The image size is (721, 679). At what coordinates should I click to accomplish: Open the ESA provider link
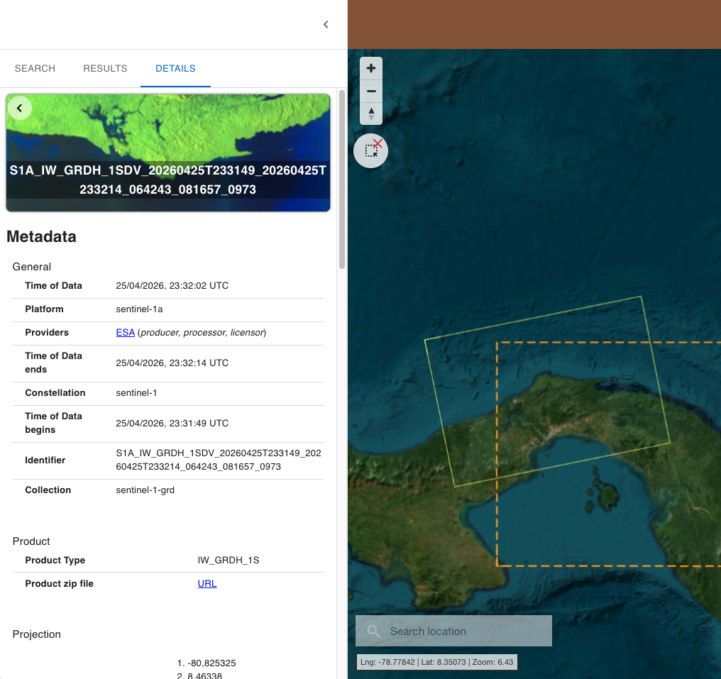tap(125, 332)
